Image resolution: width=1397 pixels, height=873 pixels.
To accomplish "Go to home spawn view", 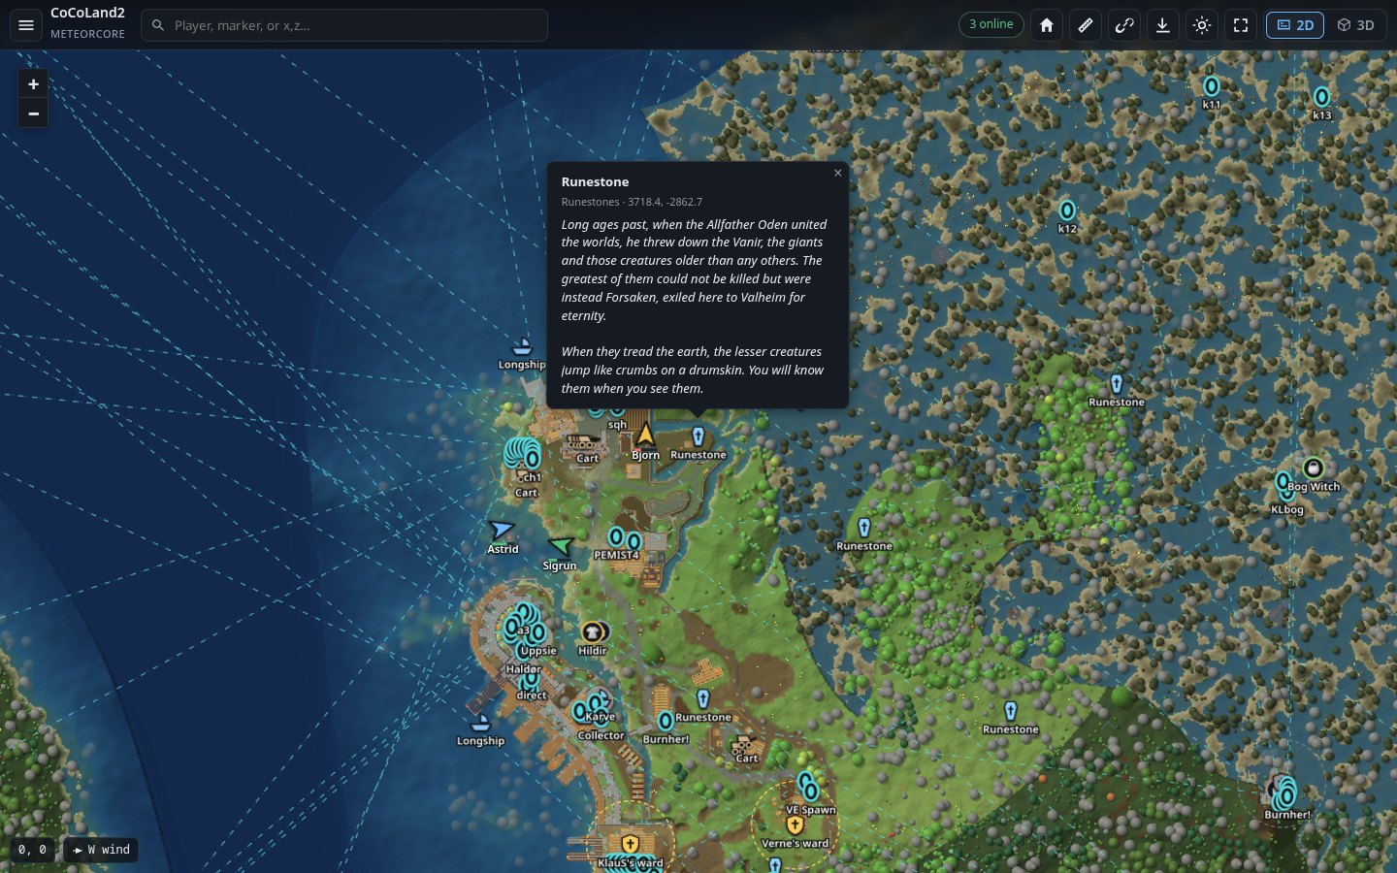I will click(x=1047, y=25).
